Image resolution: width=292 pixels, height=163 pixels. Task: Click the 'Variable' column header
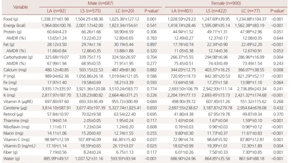point(20,7)
